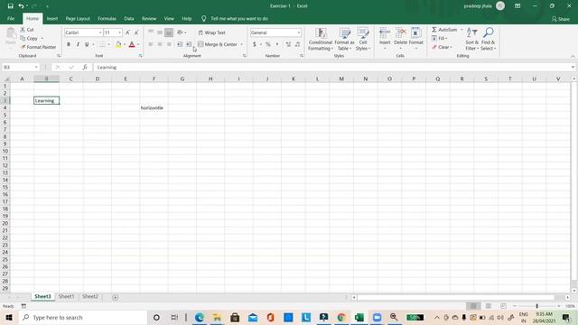Toggle Bottom Align
This screenshot has width=578, height=325.
[x=169, y=32]
